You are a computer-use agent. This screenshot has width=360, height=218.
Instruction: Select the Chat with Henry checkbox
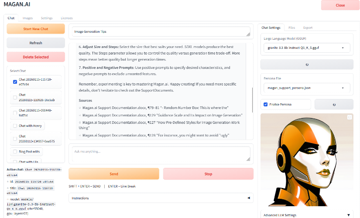pyautogui.click(x=15, y=126)
